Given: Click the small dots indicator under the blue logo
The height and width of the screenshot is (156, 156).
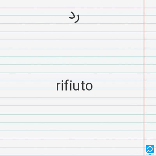Looking at the screenshot, I should (150, 154).
